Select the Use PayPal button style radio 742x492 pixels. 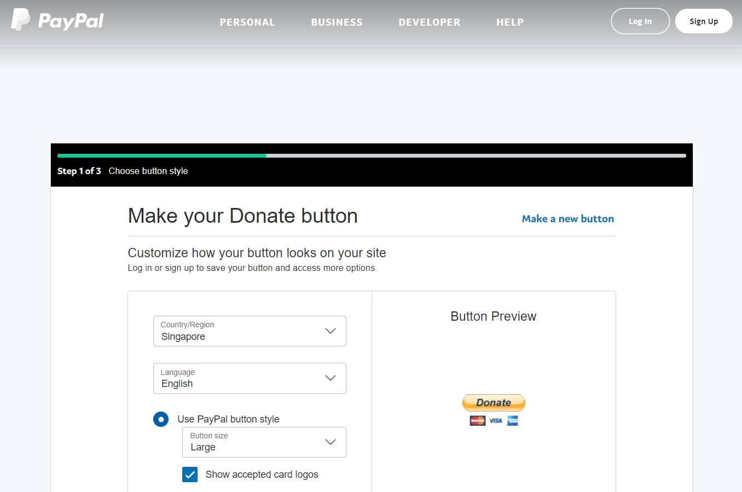click(161, 419)
